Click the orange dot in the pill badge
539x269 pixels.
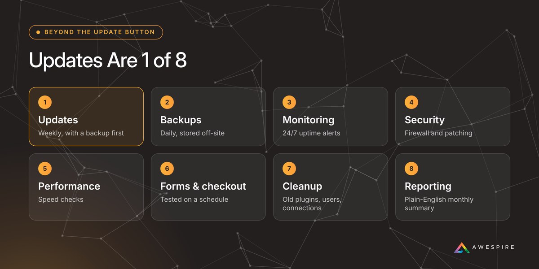tap(38, 32)
